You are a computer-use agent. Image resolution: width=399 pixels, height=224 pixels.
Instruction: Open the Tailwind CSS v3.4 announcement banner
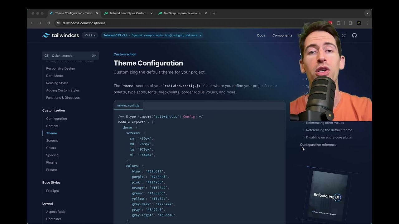[x=152, y=35]
